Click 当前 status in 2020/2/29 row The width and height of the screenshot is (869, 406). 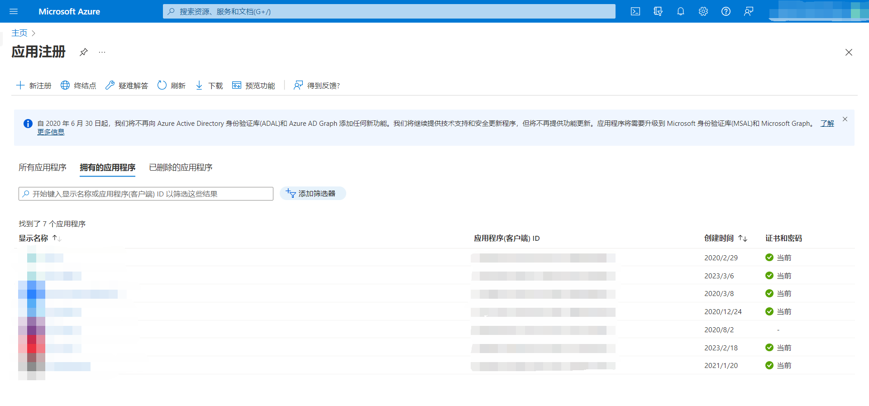click(784, 258)
